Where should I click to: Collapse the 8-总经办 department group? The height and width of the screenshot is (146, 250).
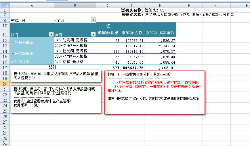point(12,62)
